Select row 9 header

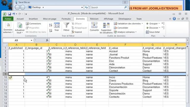point(5,74)
